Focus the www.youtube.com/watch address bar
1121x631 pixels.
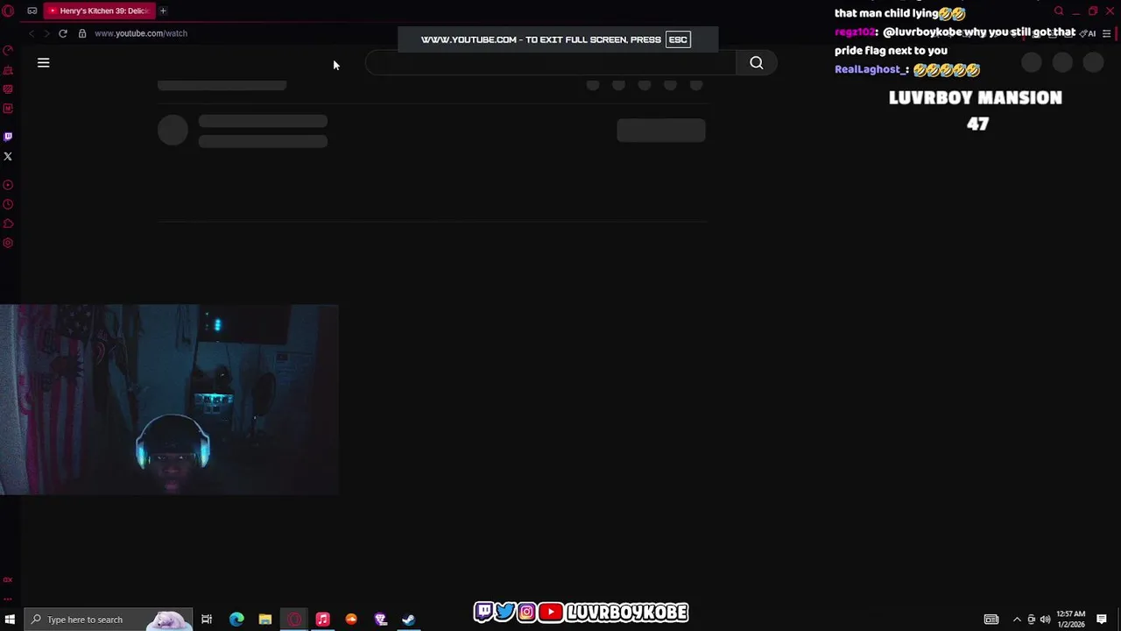[141, 33]
